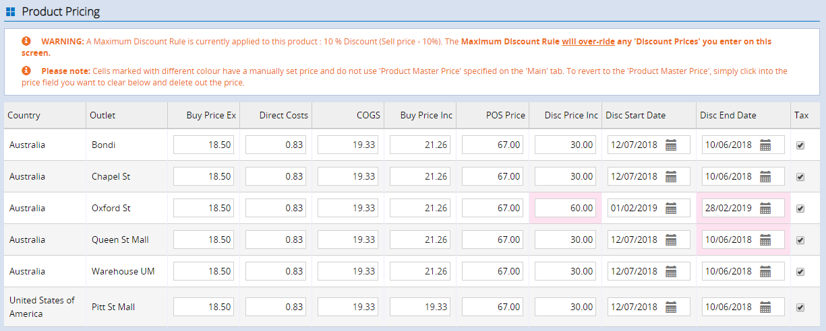
Task: Edit Bondi POS Price field
Action: 493,145
